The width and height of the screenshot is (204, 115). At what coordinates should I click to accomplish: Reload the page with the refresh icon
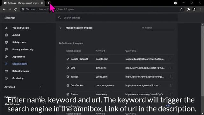pos(16,9)
